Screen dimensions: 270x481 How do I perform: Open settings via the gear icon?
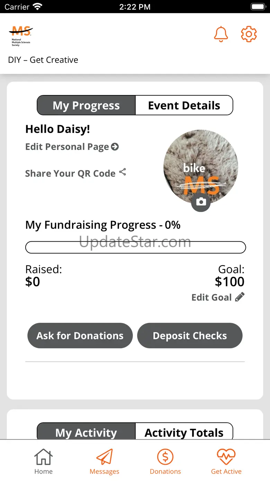(249, 34)
